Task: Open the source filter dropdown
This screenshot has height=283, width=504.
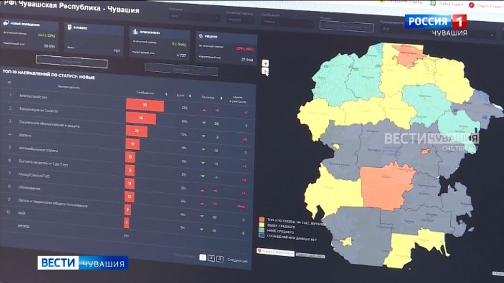Action: pos(194,18)
